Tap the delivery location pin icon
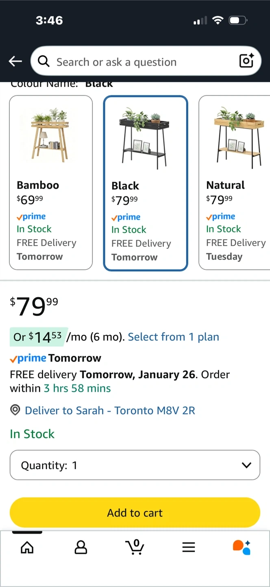Viewport: 270px width, 587px height. (15, 410)
